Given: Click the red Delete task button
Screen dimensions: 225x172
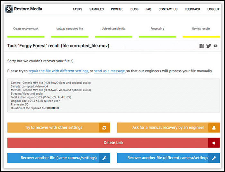Looking at the screenshot, I should point(113,143).
